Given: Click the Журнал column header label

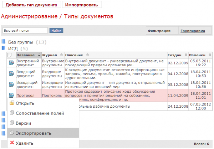Looking at the screenshot, I should [x=50, y=55].
